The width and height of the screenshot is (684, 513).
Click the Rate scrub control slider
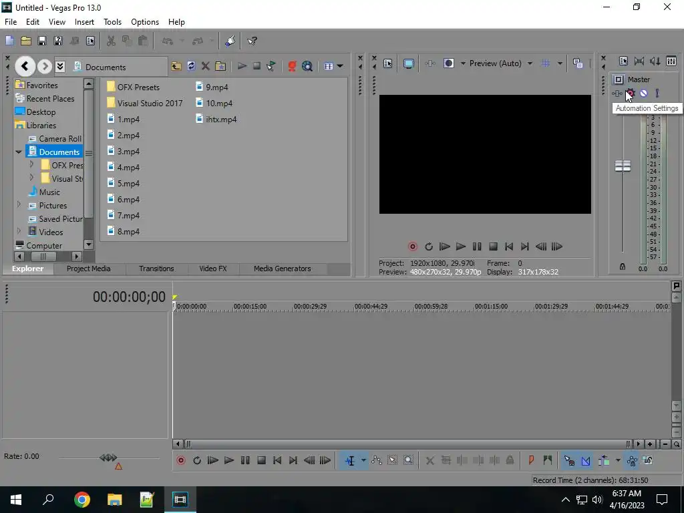click(x=108, y=458)
